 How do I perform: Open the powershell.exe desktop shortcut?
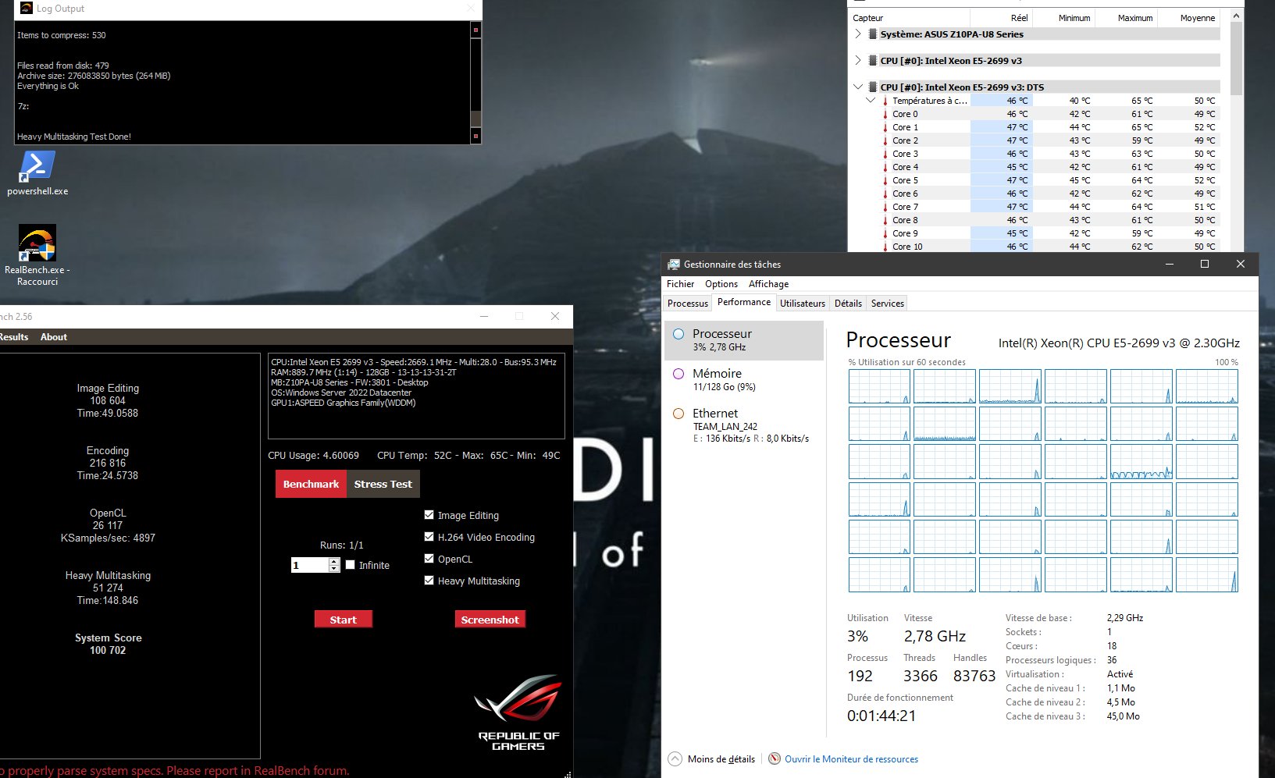37,173
